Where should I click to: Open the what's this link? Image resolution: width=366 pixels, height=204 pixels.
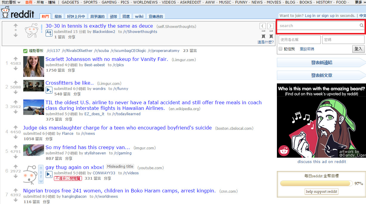(266, 42)
